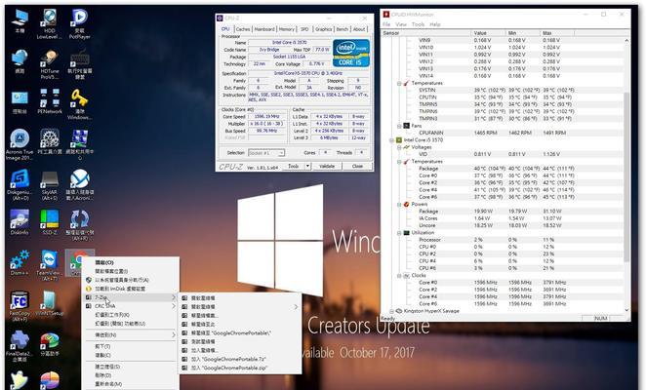Open the File menu in HWMonitor
The image size is (646, 390).
386,24
